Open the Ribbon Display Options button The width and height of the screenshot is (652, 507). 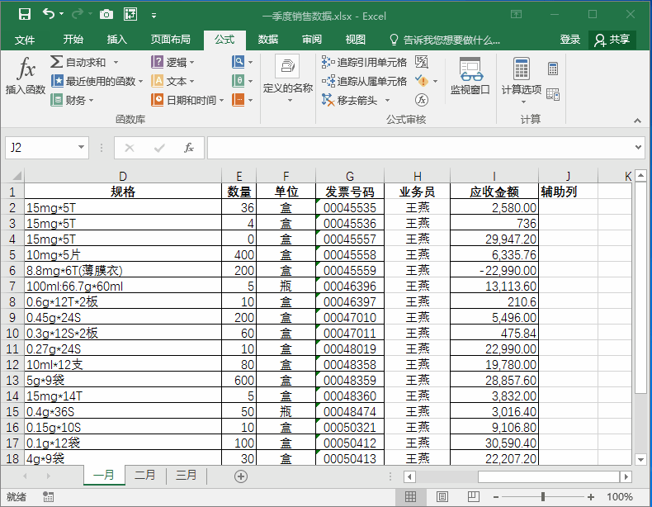(516, 15)
